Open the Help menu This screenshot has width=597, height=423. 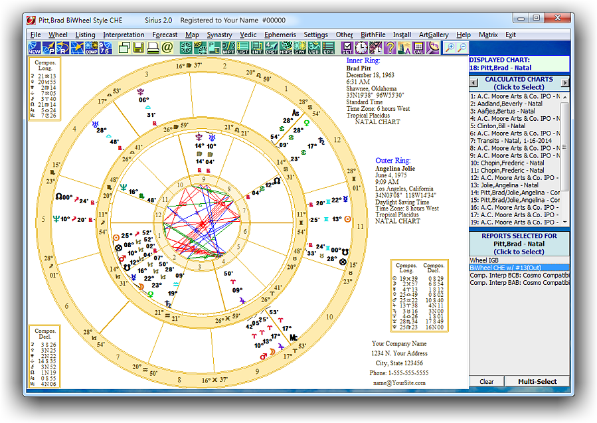click(x=464, y=35)
